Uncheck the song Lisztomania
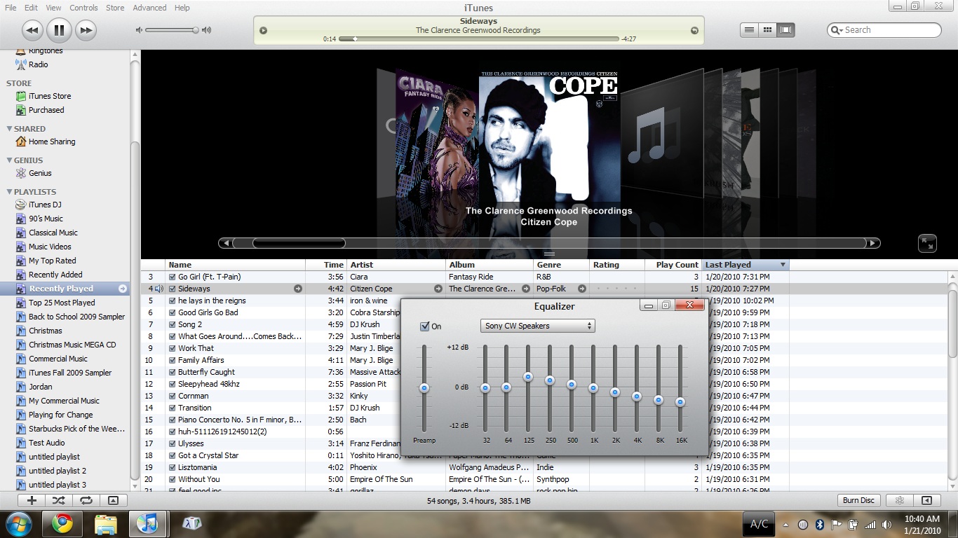 tap(173, 467)
